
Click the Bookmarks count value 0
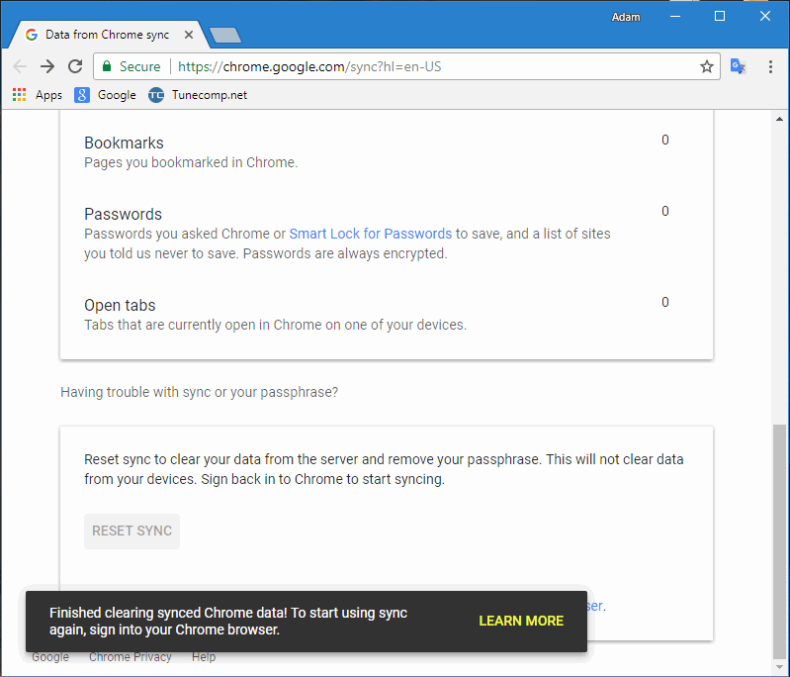tap(665, 140)
